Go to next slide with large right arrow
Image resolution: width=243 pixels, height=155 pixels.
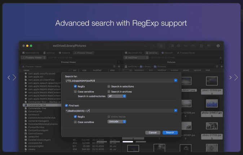coord(236,77)
